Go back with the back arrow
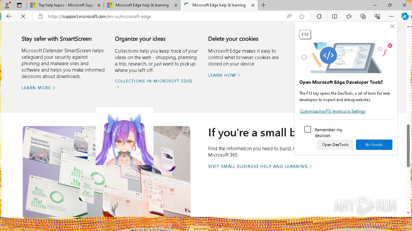Image resolution: width=412 pixels, height=231 pixels. [x=9, y=16]
